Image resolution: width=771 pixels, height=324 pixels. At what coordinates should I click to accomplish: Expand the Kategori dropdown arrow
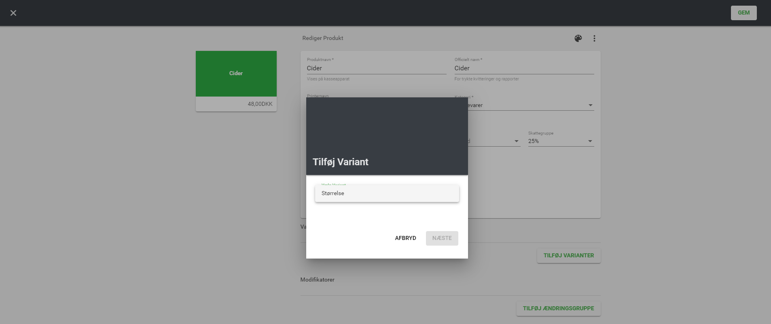click(590, 105)
